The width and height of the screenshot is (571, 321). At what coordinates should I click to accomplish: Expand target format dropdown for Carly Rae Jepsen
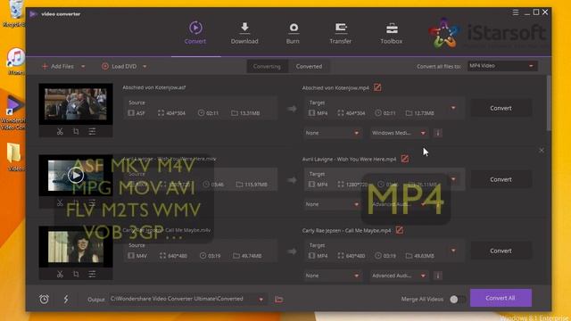click(x=453, y=251)
